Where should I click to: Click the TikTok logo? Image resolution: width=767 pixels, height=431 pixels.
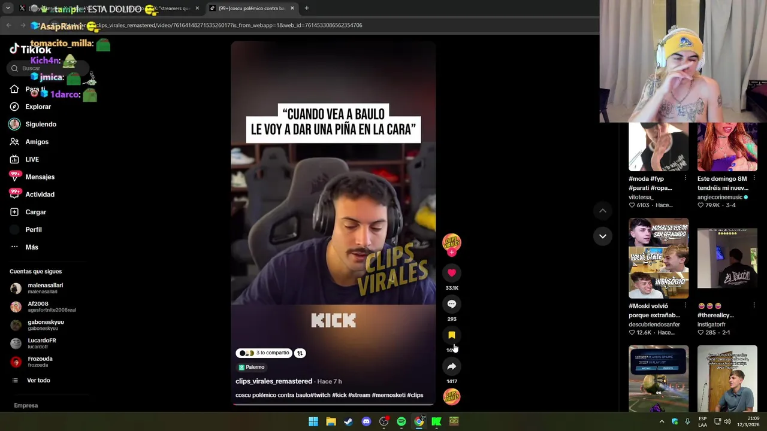[31, 50]
